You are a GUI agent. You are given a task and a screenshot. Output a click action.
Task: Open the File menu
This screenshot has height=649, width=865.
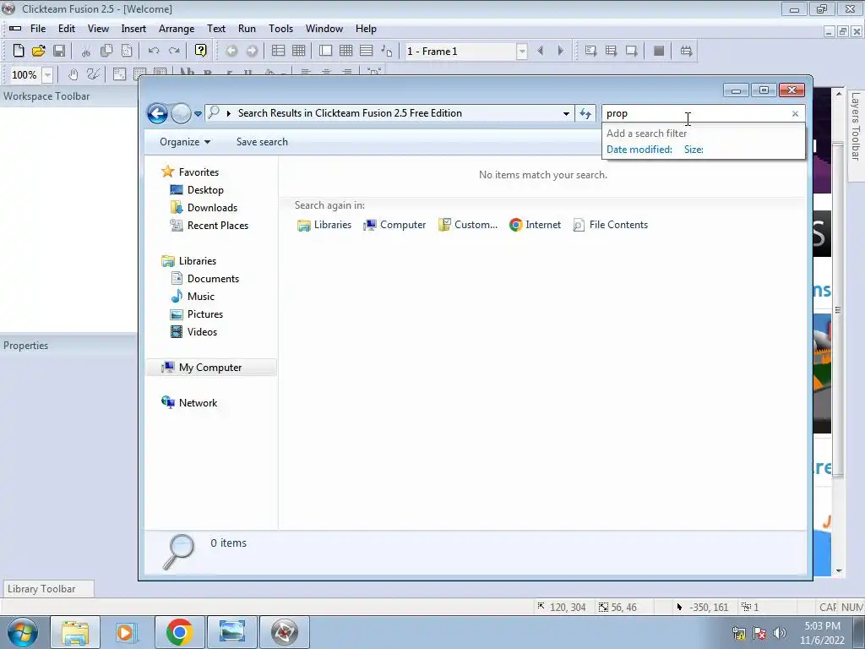click(38, 29)
